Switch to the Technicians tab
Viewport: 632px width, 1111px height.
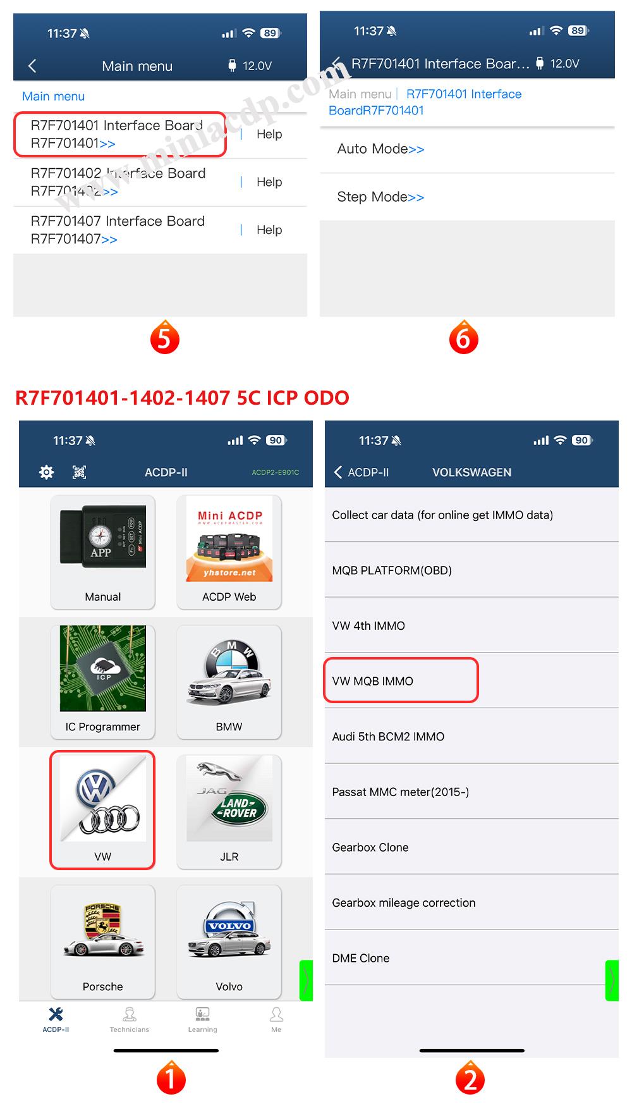130,1020
